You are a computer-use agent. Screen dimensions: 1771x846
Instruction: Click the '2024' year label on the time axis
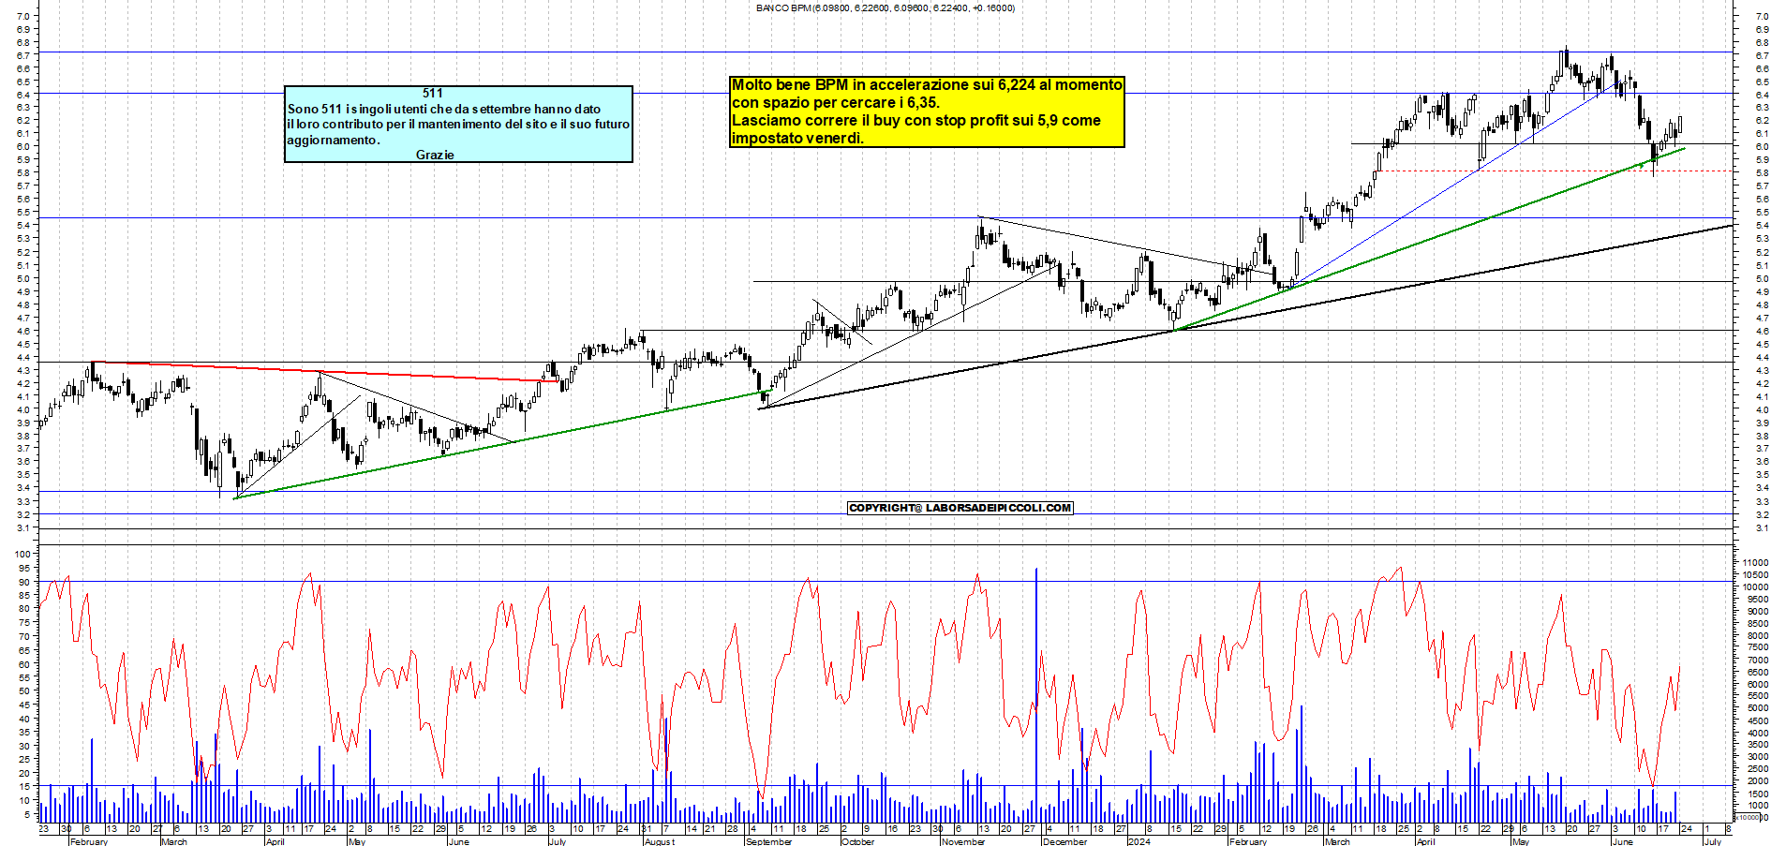pyautogui.click(x=1139, y=841)
